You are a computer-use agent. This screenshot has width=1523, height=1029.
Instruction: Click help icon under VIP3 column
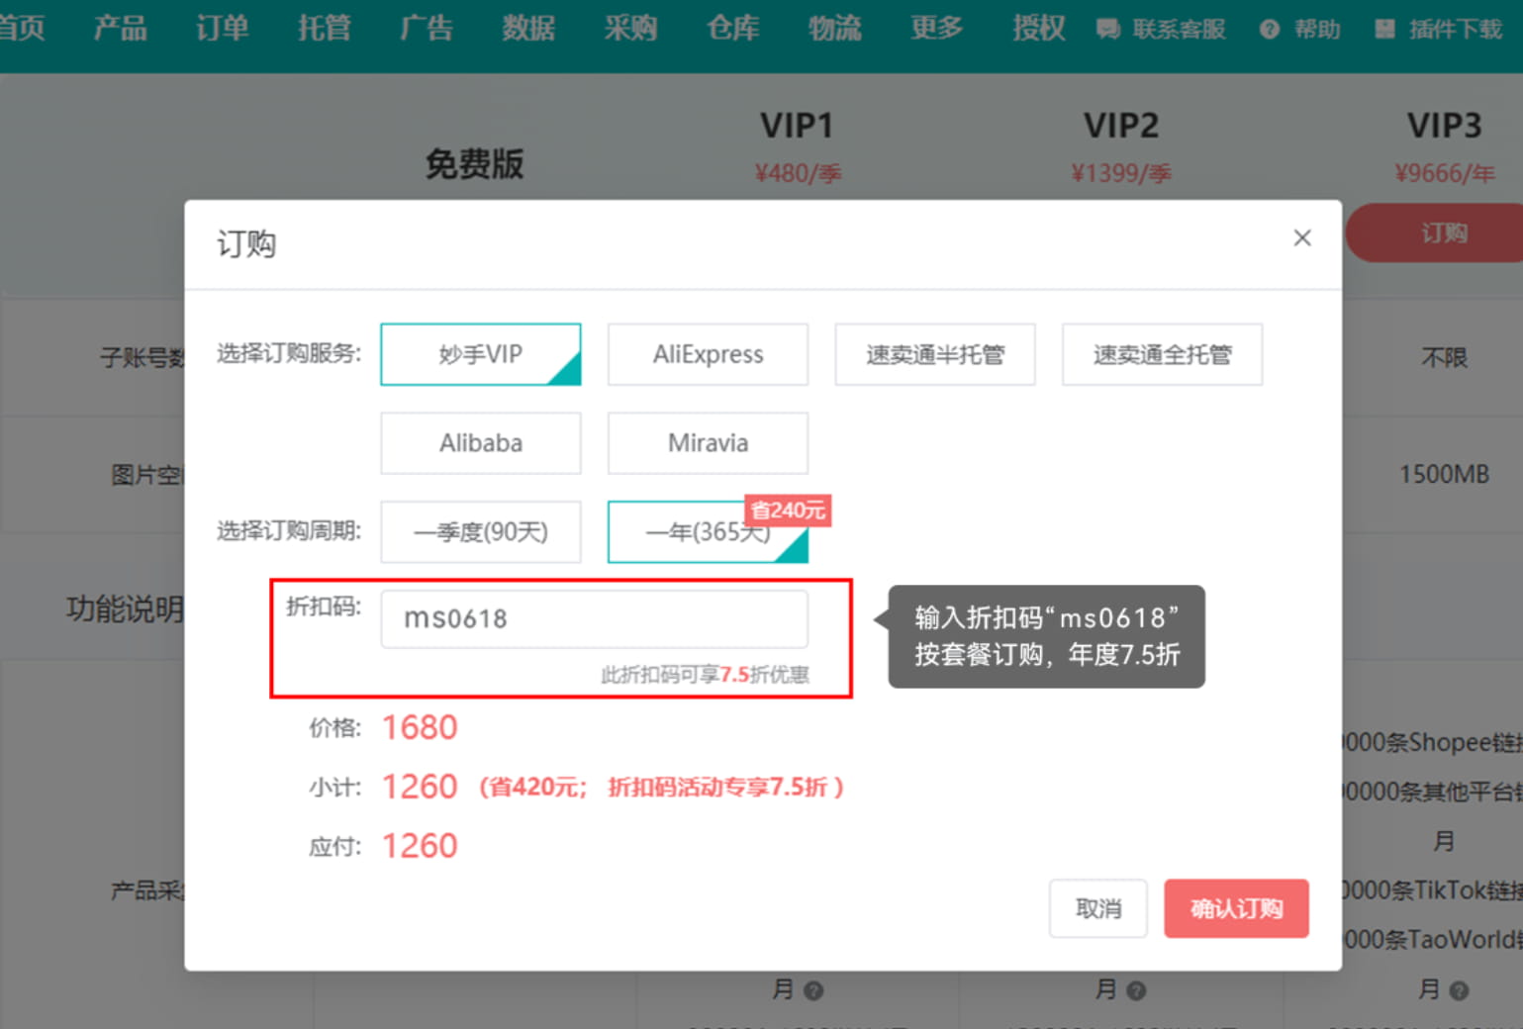(x=1459, y=990)
